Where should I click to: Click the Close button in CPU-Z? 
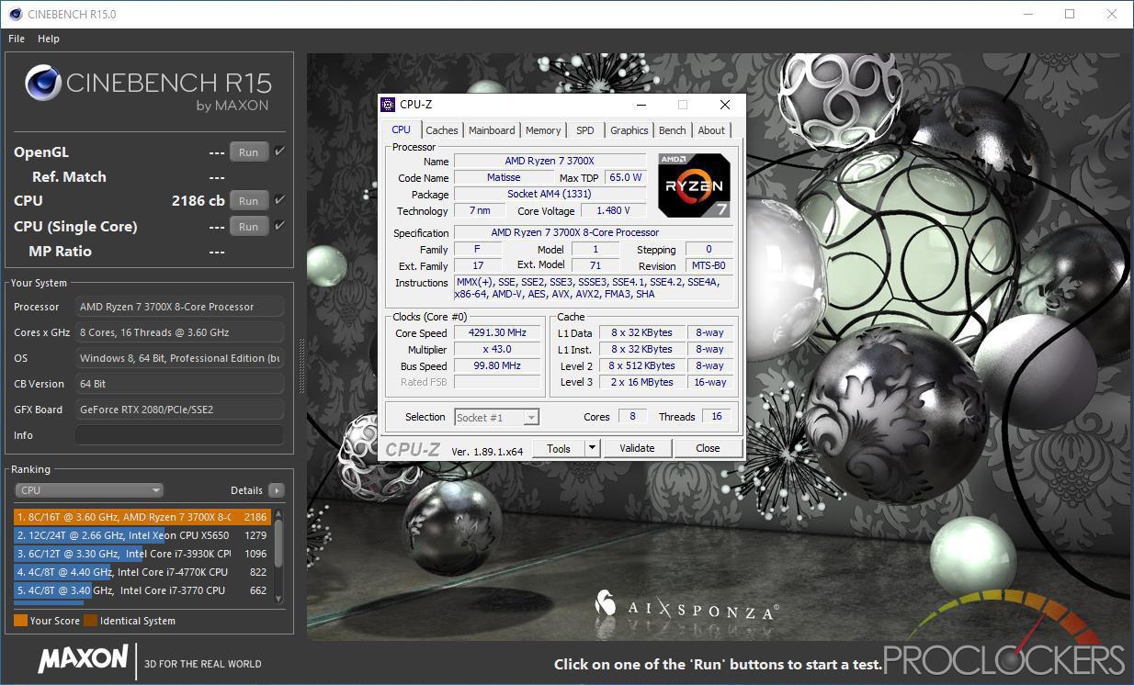[x=708, y=448]
